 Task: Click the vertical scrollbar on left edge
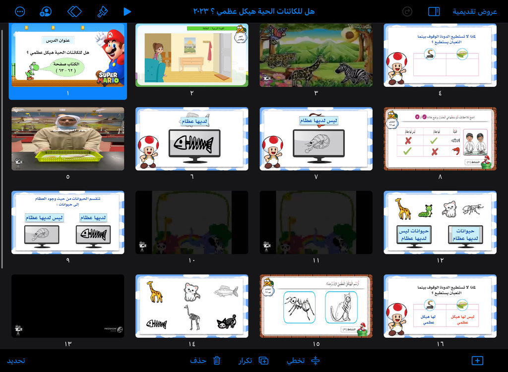[2, 149]
